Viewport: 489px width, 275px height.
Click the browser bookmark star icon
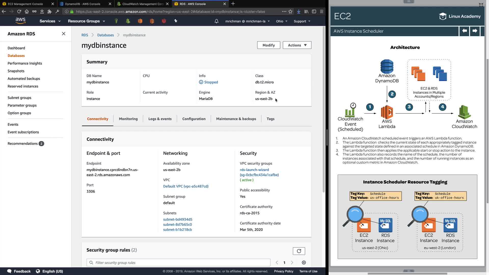[290, 11]
